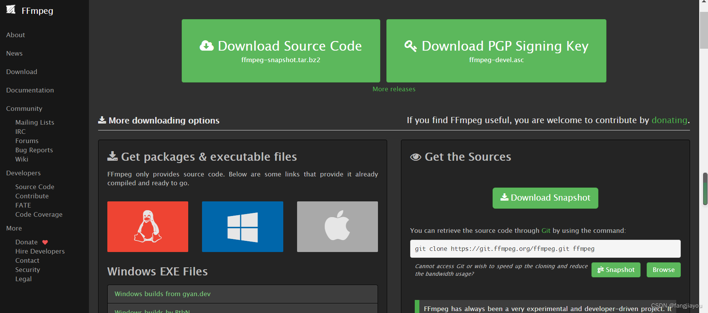Select Developers in the sidebar

tap(23, 173)
